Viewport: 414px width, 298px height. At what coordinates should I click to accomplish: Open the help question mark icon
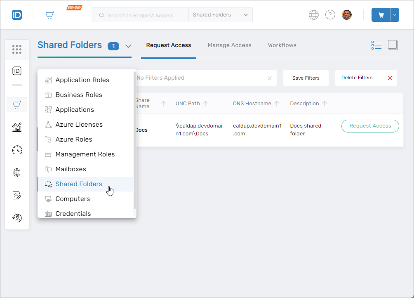(330, 15)
